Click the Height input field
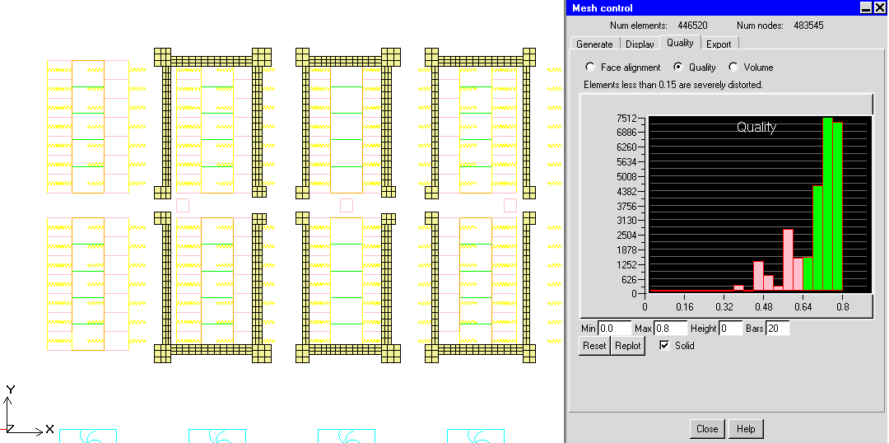This screenshot has height=443, width=889. point(731,329)
